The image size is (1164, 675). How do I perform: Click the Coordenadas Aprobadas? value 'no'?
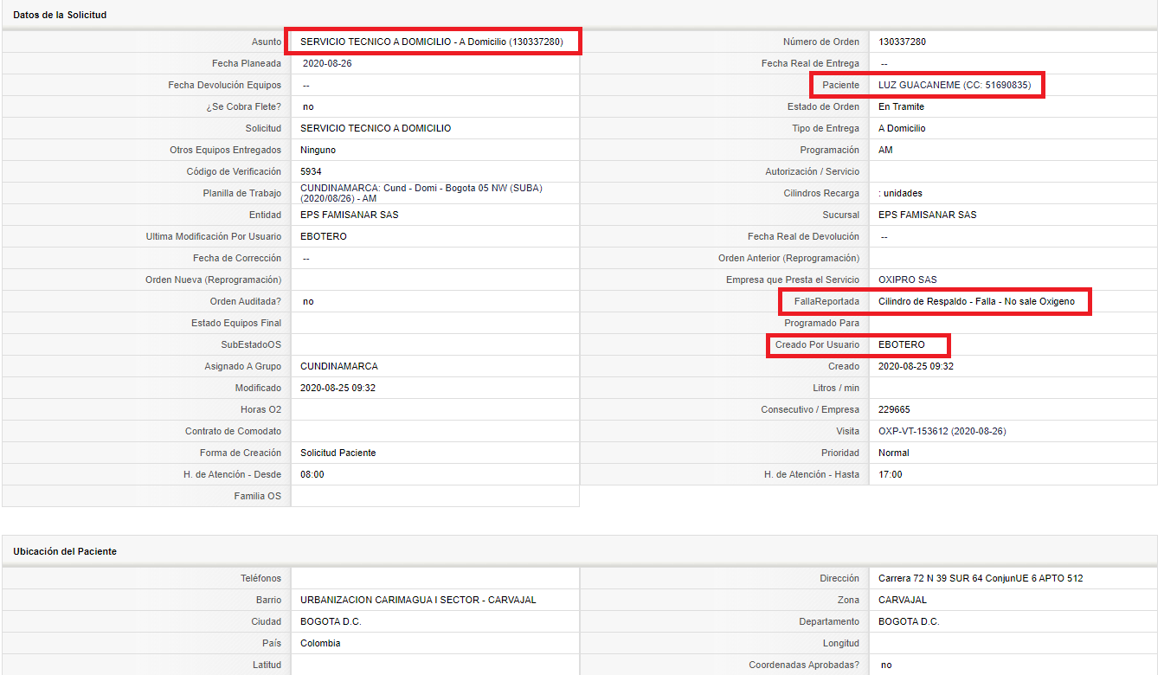886,665
